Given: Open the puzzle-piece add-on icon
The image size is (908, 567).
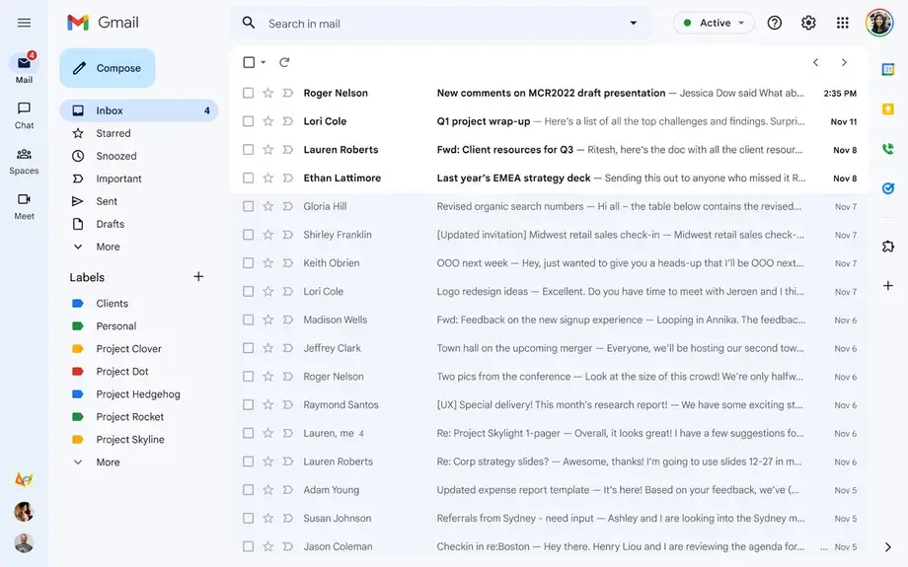Looking at the screenshot, I should tap(887, 247).
